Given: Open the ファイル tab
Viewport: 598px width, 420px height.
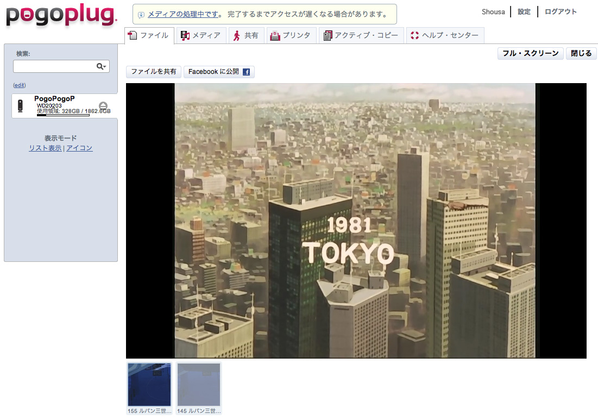Looking at the screenshot, I should click(149, 35).
